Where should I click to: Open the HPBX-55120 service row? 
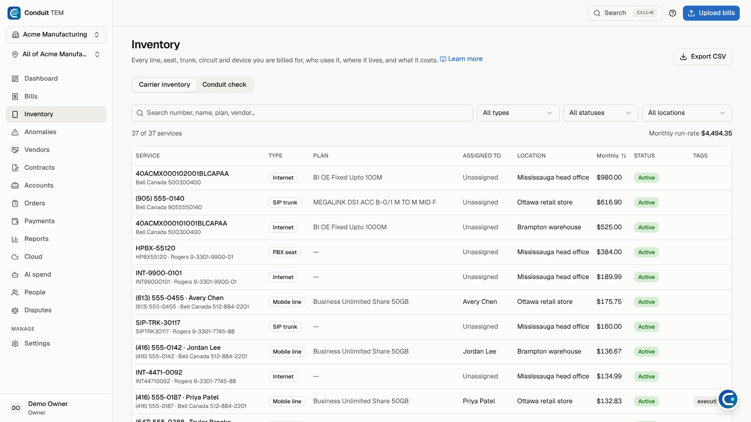pyautogui.click(x=431, y=252)
